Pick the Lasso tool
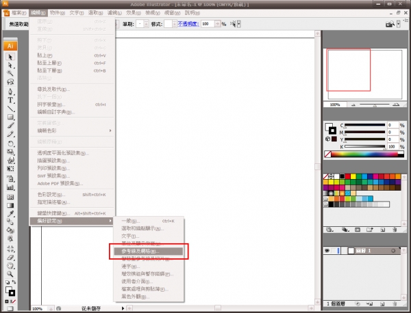The width and height of the screenshot is (411, 313). 10,82
